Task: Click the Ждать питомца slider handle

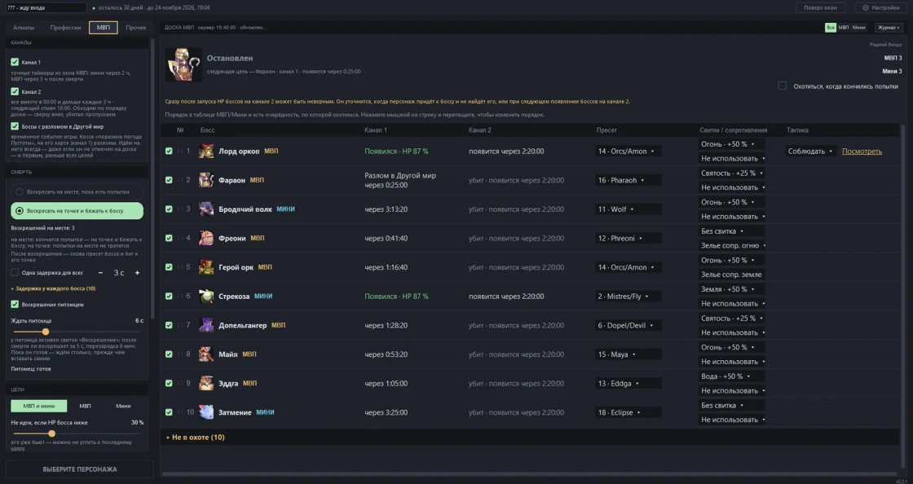Action: click(x=46, y=332)
